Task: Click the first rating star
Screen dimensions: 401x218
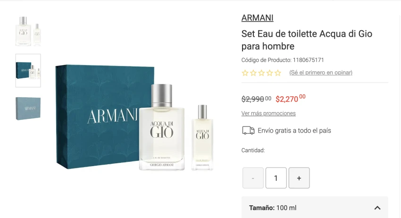Action: [245, 73]
